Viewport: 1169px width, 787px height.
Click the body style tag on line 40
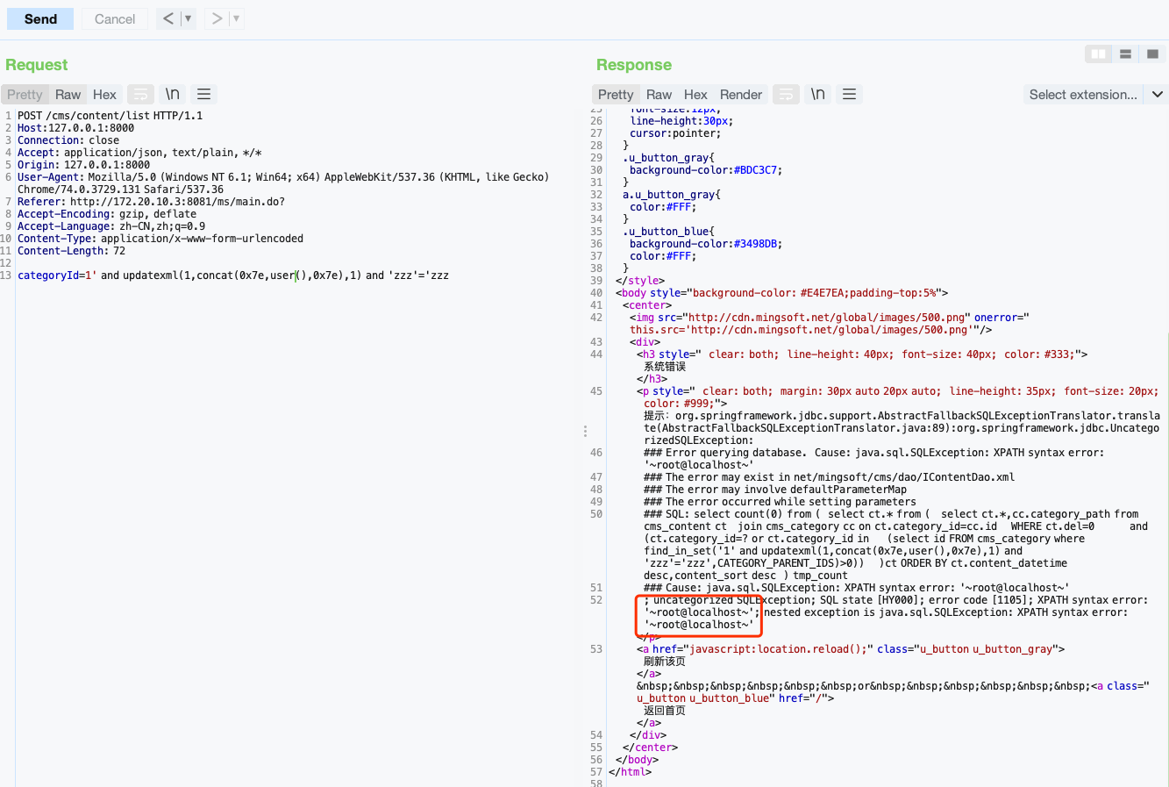click(781, 293)
